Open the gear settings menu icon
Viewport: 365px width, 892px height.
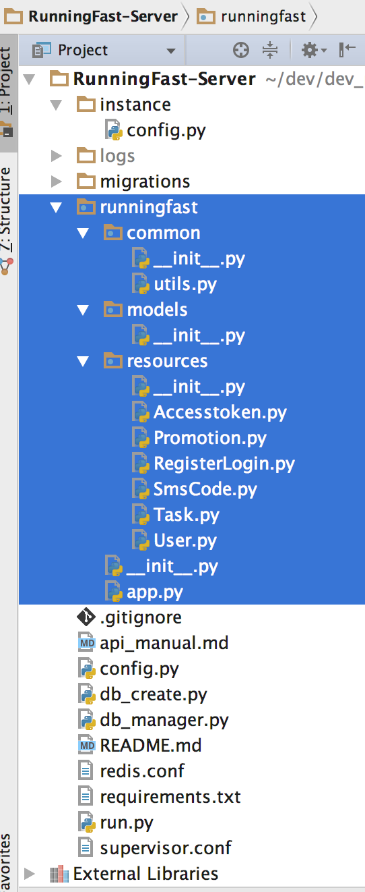tap(314, 50)
